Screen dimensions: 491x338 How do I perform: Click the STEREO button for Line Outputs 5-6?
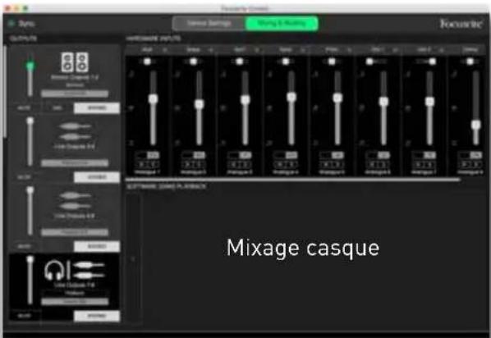click(97, 247)
